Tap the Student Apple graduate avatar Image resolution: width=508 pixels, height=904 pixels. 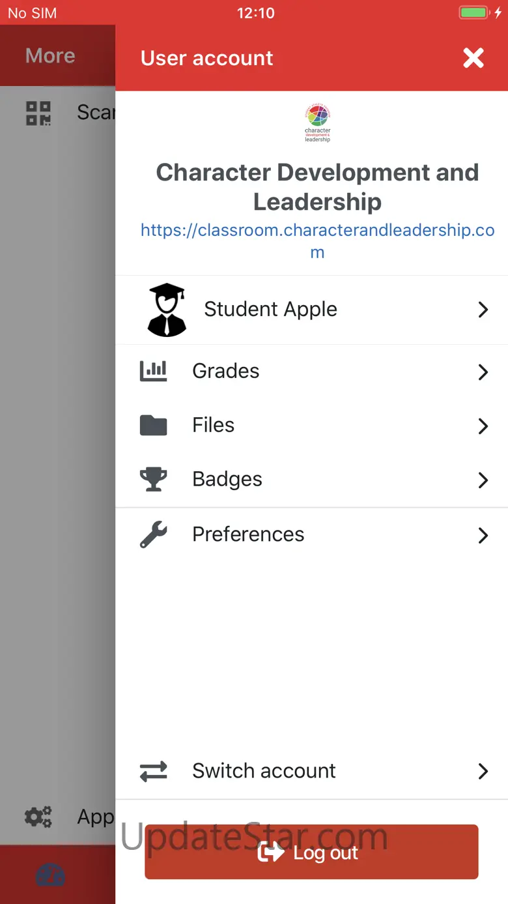(x=167, y=310)
